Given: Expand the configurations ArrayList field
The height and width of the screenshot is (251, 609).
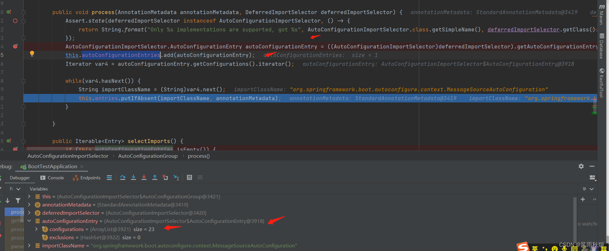Looking at the screenshot, I should point(36,229).
